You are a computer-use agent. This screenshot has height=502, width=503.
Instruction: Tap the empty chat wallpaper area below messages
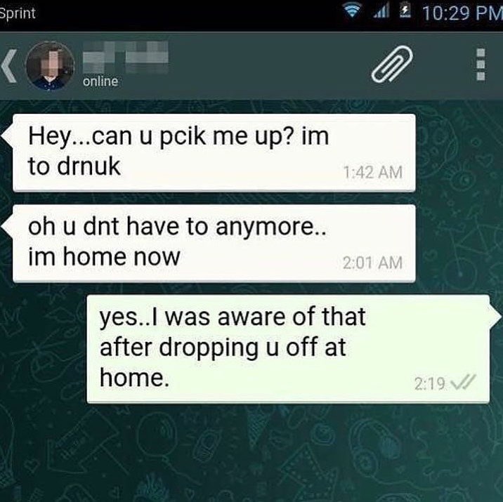(x=251, y=453)
